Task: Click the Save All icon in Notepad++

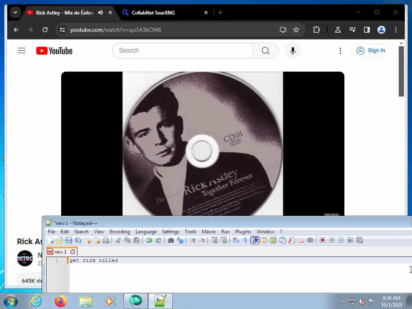Action: pyautogui.click(x=78, y=240)
